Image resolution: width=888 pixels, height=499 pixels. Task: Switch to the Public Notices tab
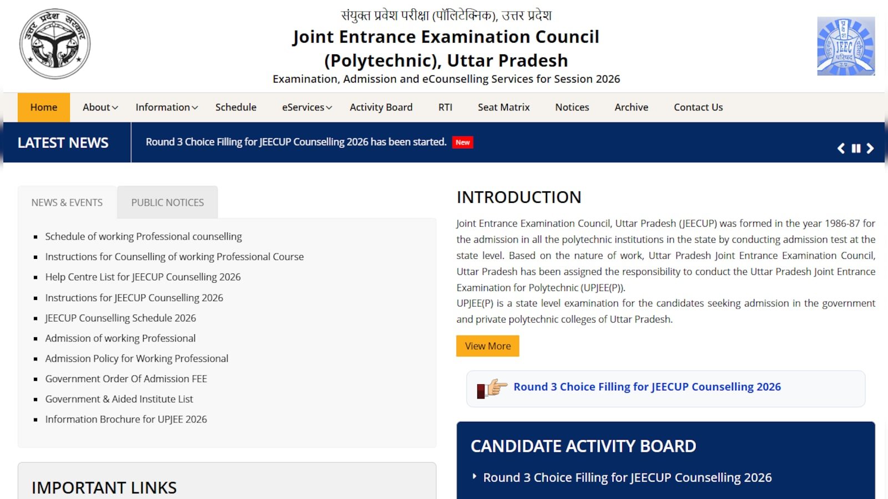pyautogui.click(x=168, y=202)
